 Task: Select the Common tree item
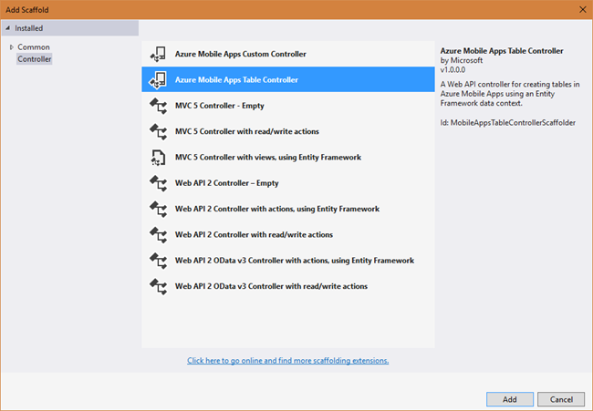click(x=34, y=47)
